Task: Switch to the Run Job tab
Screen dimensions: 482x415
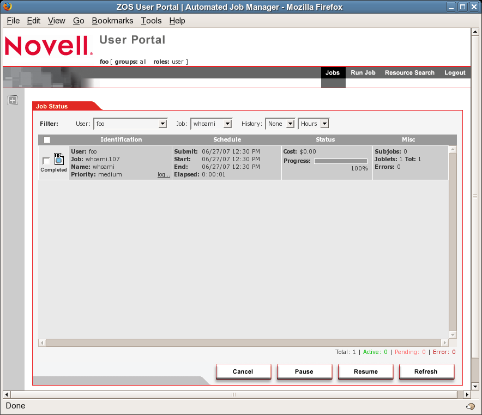Action: pos(363,73)
